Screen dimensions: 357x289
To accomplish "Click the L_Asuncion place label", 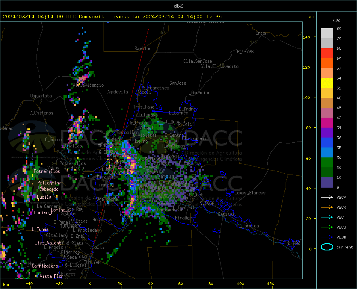I will [x=198, y=93].
